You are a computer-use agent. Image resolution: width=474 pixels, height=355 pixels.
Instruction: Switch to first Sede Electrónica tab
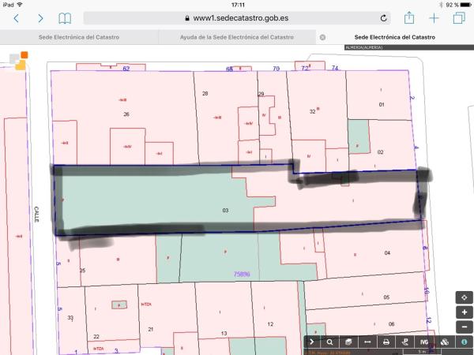(x=79, y=37)
